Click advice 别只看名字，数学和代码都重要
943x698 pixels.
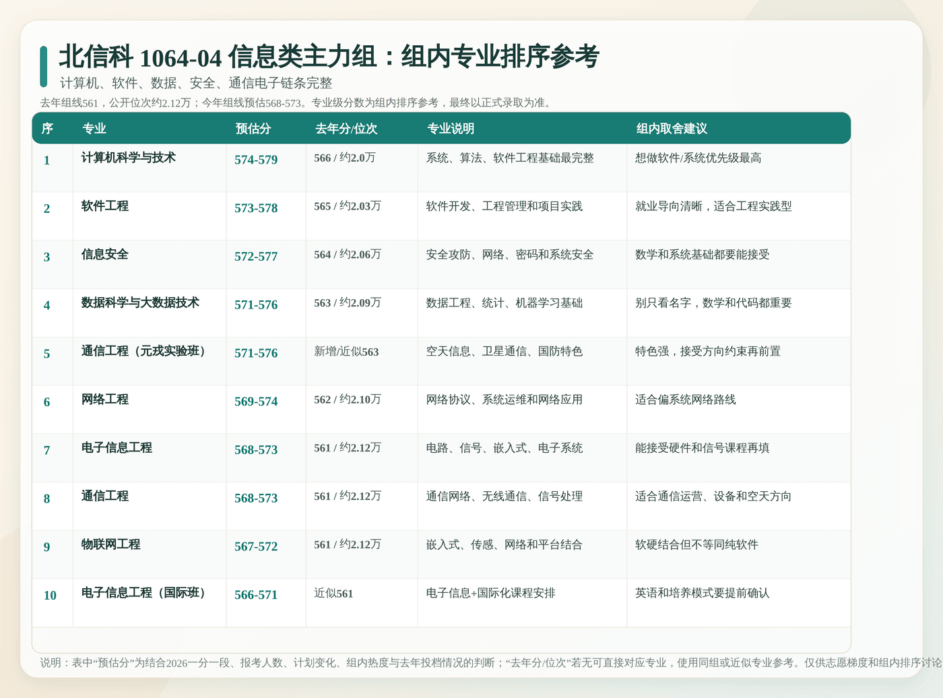pyautogui.click(x=714, y=303)
